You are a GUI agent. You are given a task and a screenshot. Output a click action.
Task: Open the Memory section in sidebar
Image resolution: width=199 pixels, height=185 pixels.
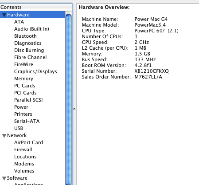tap(23, 79)
